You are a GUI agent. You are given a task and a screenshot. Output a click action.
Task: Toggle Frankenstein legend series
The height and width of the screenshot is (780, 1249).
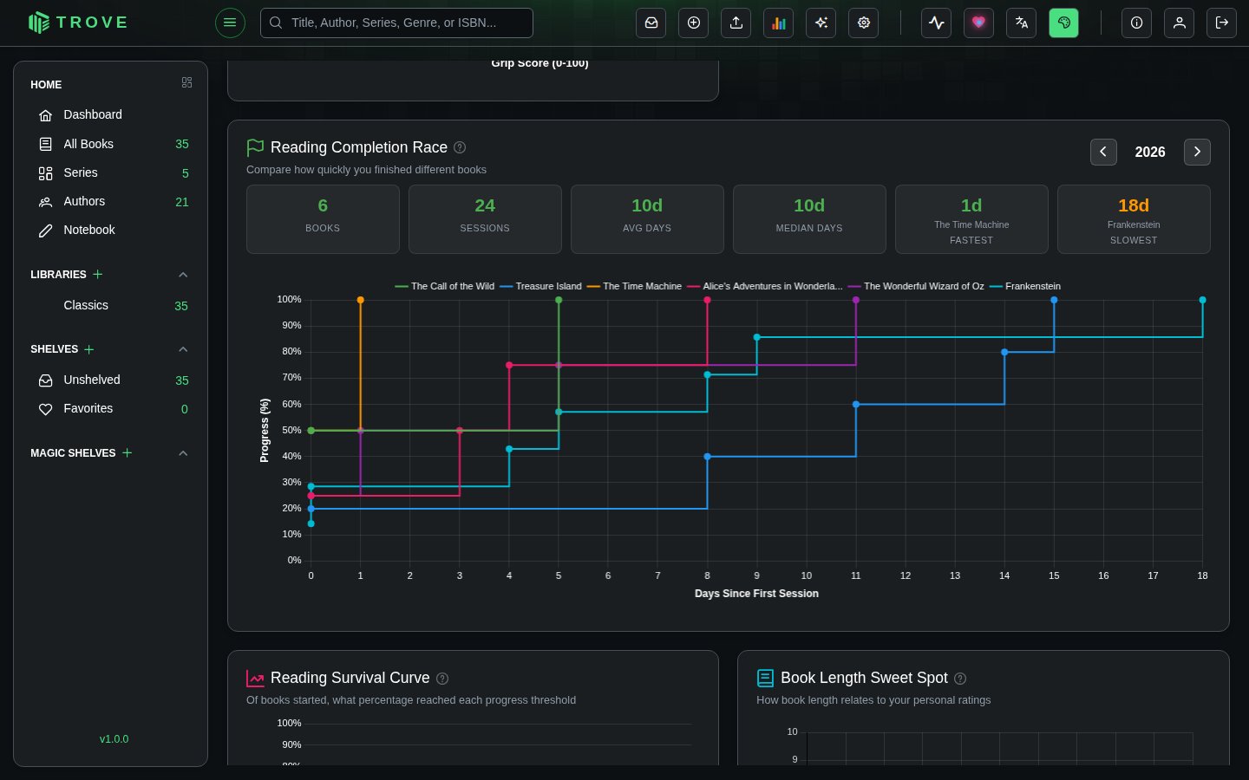1025,286
